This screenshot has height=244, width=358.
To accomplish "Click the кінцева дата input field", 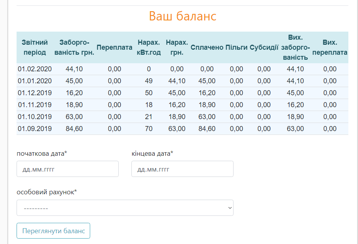I will (182, 169).
